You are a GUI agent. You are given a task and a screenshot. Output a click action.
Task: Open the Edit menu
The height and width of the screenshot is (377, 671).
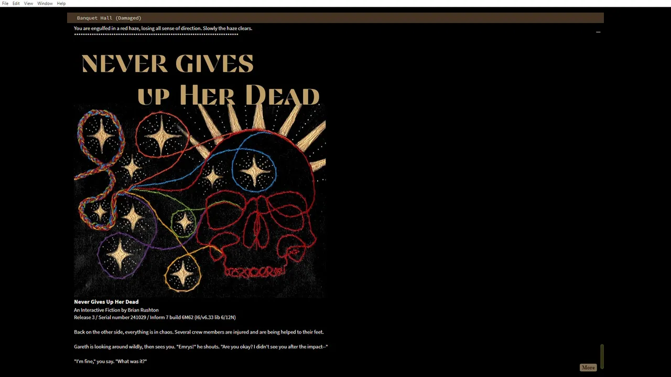[16, 4]
